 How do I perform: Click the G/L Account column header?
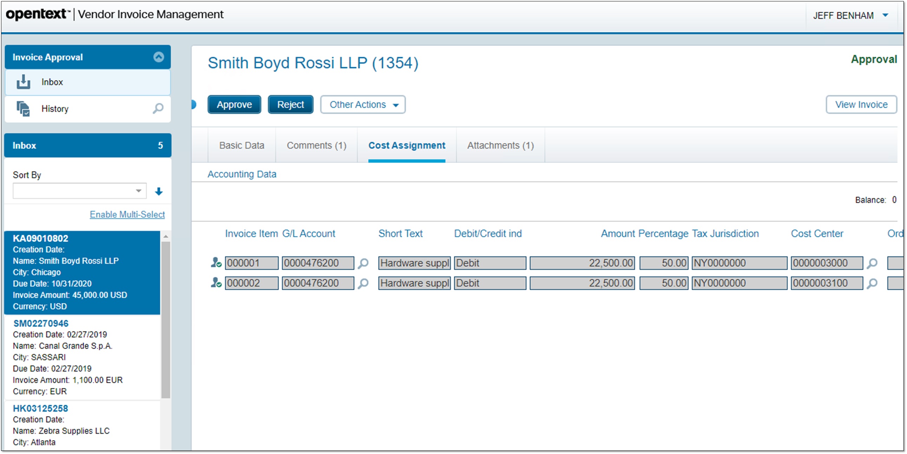tap(309, 233)
